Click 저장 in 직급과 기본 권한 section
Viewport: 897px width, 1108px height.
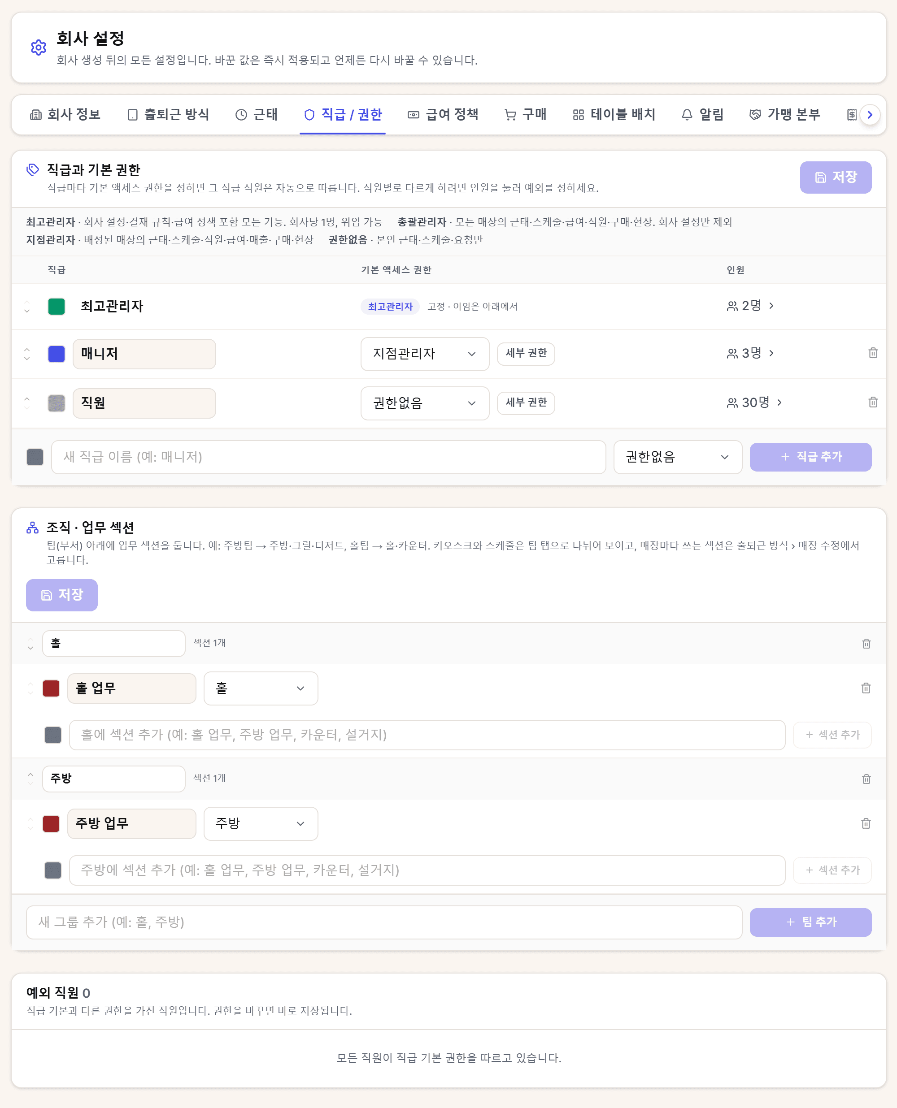[836, 177]
